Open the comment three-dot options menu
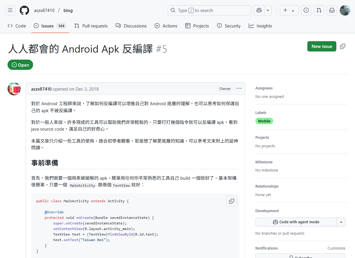Screen dimensions: 355x258 point(239,89)
